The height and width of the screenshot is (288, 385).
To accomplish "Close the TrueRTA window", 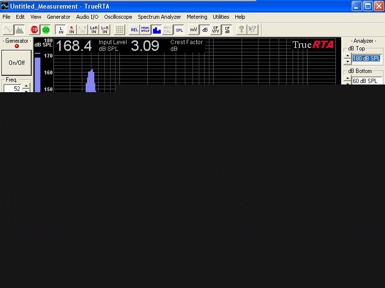I will click(379, 6).
